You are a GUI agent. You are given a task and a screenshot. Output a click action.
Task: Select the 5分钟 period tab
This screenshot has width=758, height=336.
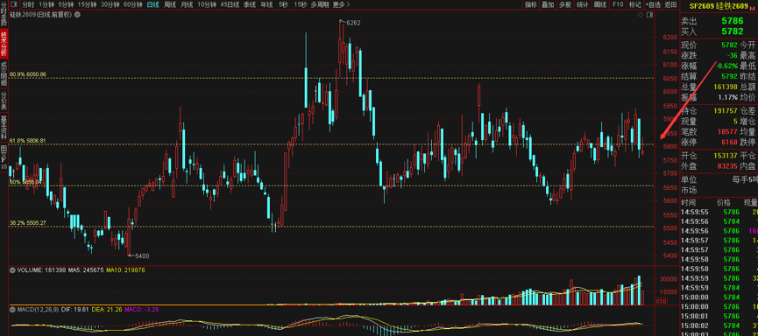67,4
